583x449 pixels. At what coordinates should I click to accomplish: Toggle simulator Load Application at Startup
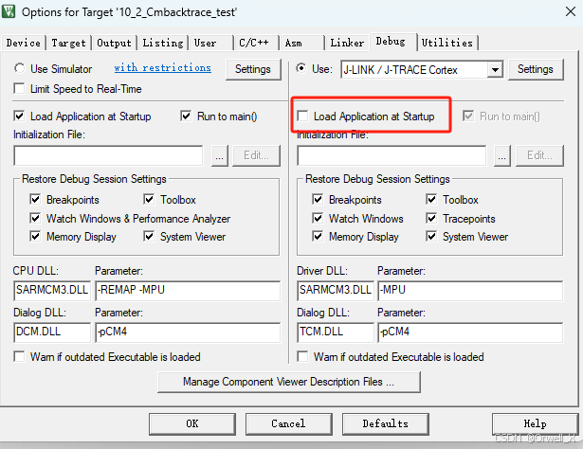[x=19, y=116]
